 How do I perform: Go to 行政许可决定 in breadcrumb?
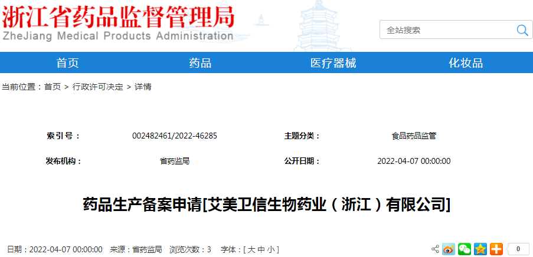(97, 87)
